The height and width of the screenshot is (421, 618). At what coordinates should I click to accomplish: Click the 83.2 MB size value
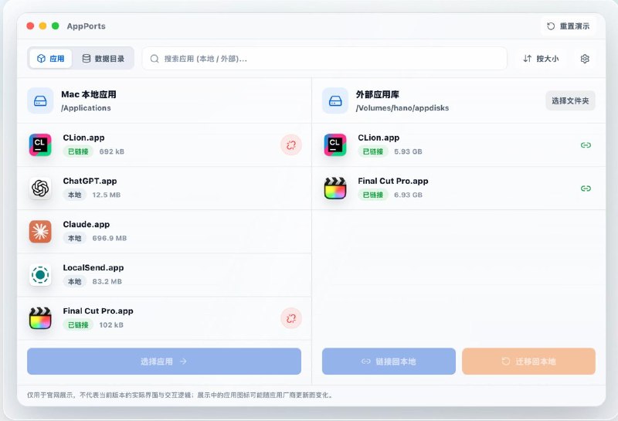point(107,281)
